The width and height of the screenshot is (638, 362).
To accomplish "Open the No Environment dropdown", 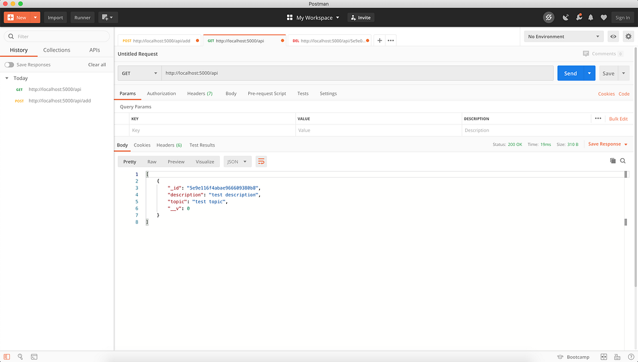I will click(563, 36).
